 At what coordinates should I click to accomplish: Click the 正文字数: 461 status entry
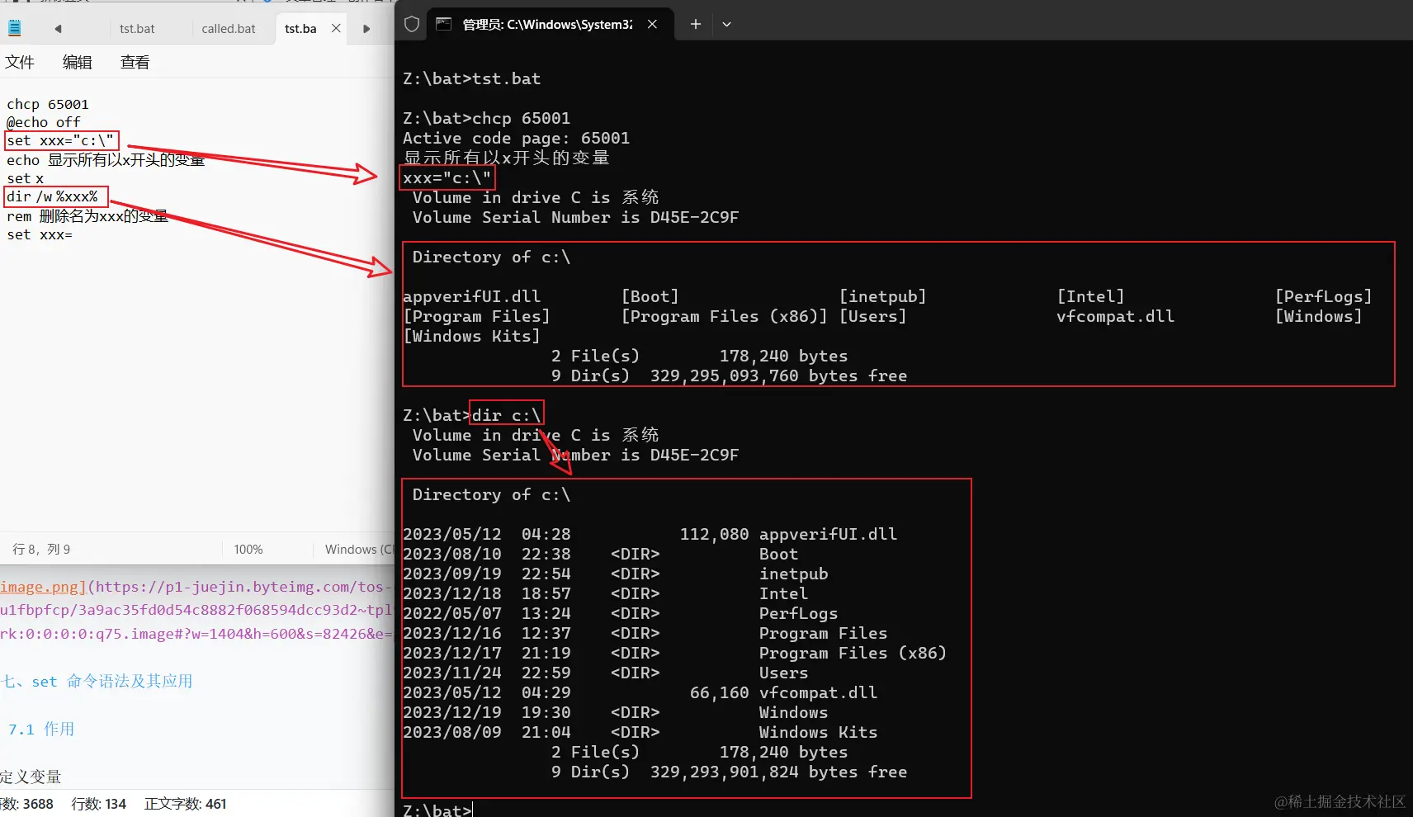click(x=185, y=804)
